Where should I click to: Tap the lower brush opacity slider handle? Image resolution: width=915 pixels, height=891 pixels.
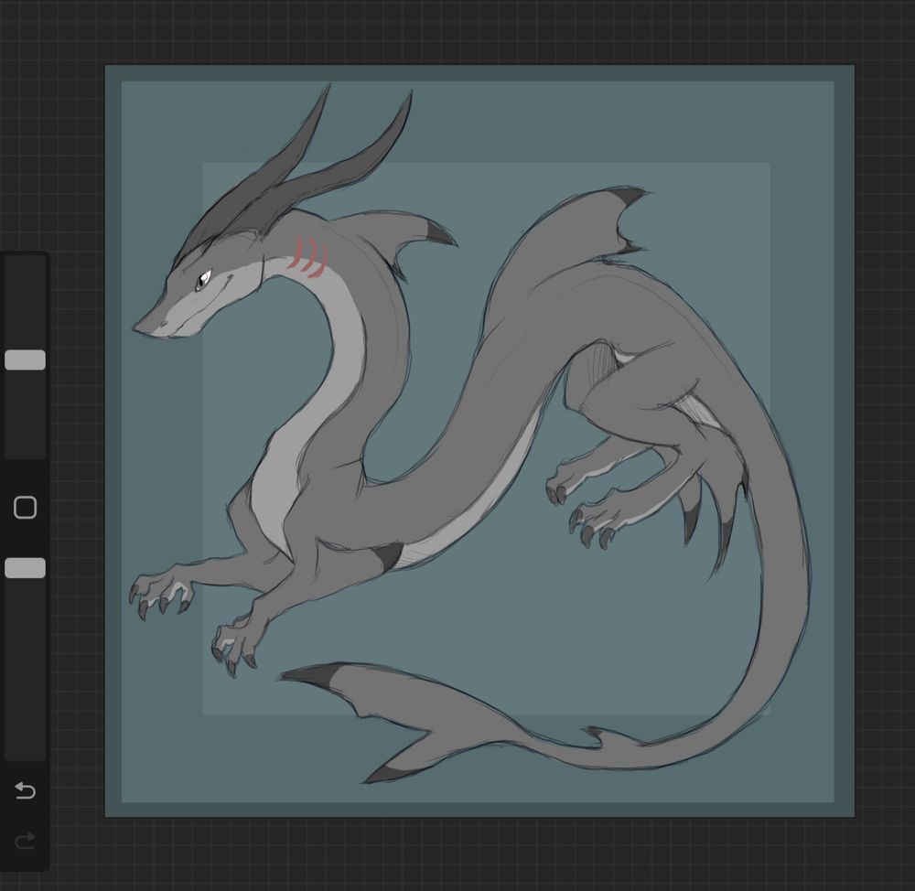[x=25, y=568]
